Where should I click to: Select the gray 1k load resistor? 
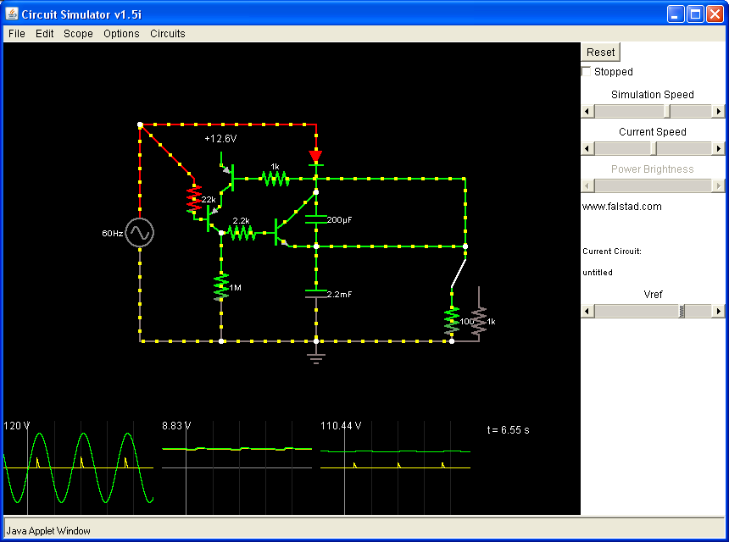479,320
